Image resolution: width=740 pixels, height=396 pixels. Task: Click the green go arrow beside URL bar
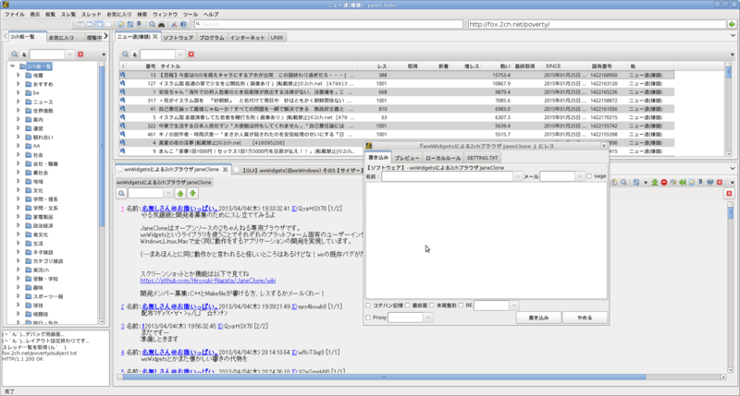pyautogui.click(x=732, y=24)
